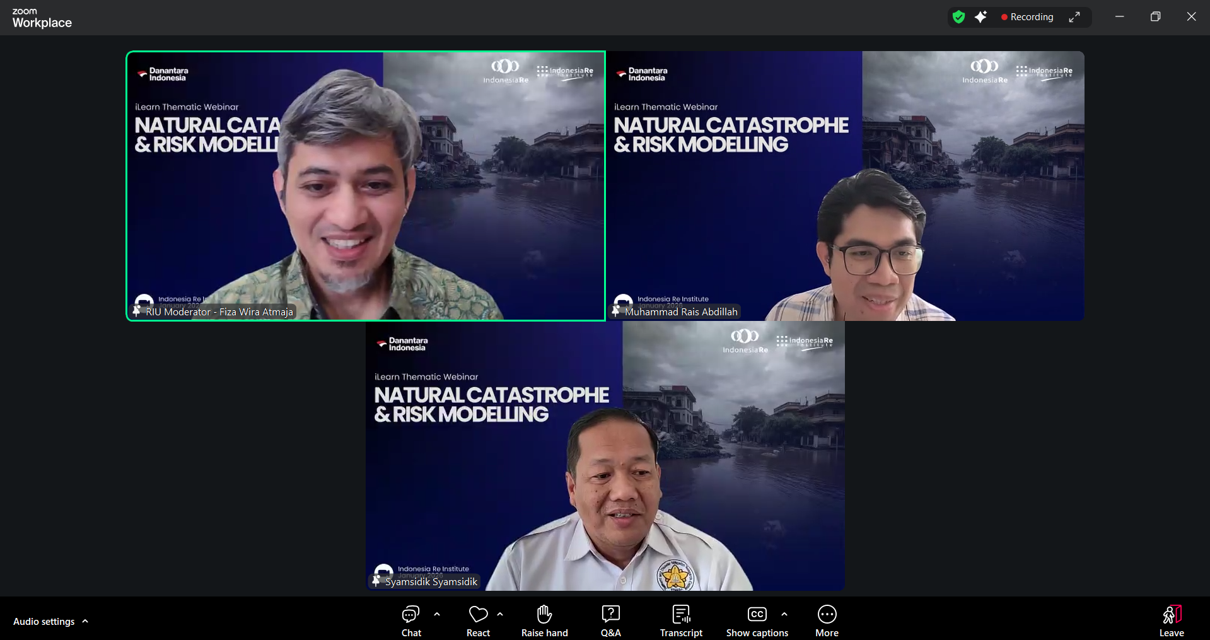This screenshot has height=640, width=1210.
Task: Turn on Show captions
Action: tap(757, 621)
